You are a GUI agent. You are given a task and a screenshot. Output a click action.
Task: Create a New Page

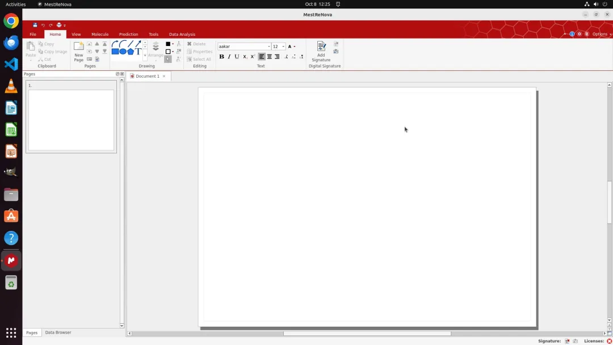tap(78, 51)
